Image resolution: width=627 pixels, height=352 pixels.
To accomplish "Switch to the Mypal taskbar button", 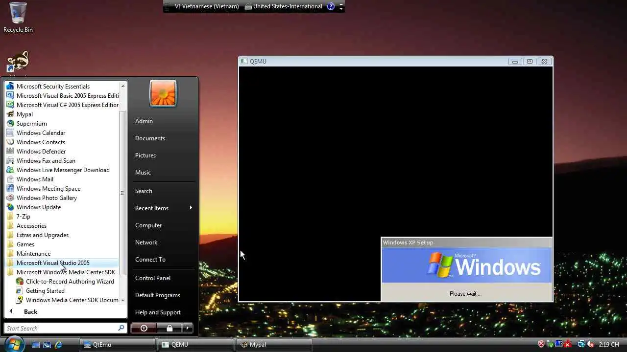I will coord(274,345).
